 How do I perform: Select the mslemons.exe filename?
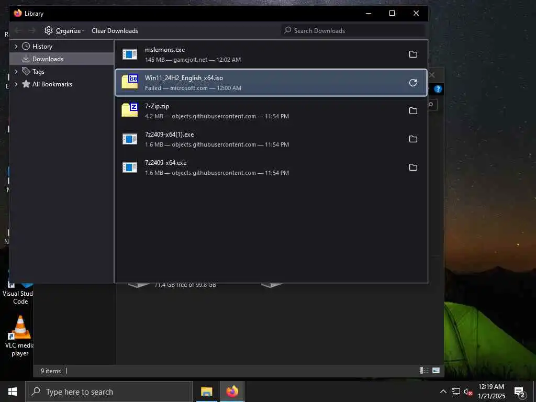pyautogui.click(x=165, y=50)
